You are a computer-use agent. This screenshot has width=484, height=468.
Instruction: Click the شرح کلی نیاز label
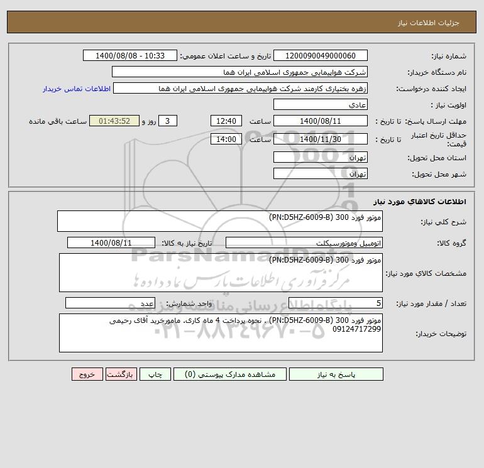[x=444, y=222]
